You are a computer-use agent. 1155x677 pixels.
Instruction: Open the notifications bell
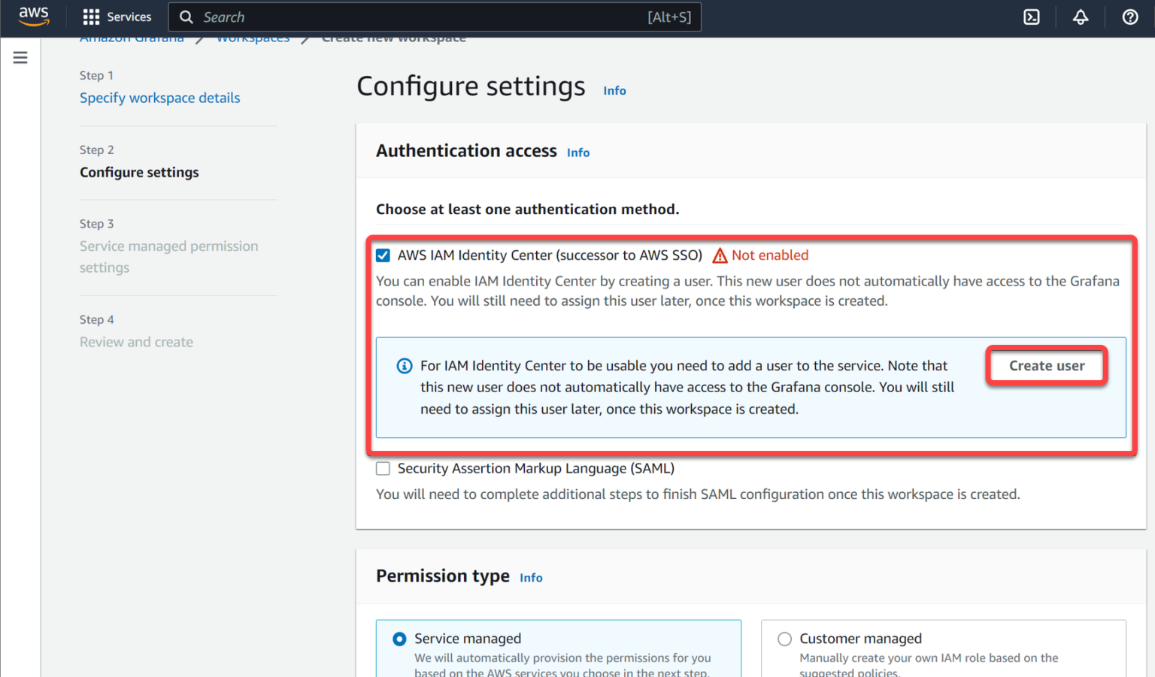(1080, 17)
